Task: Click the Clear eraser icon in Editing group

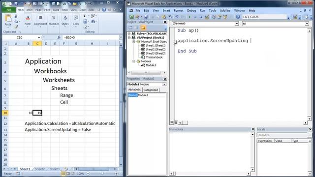Action: coord(85,27)
